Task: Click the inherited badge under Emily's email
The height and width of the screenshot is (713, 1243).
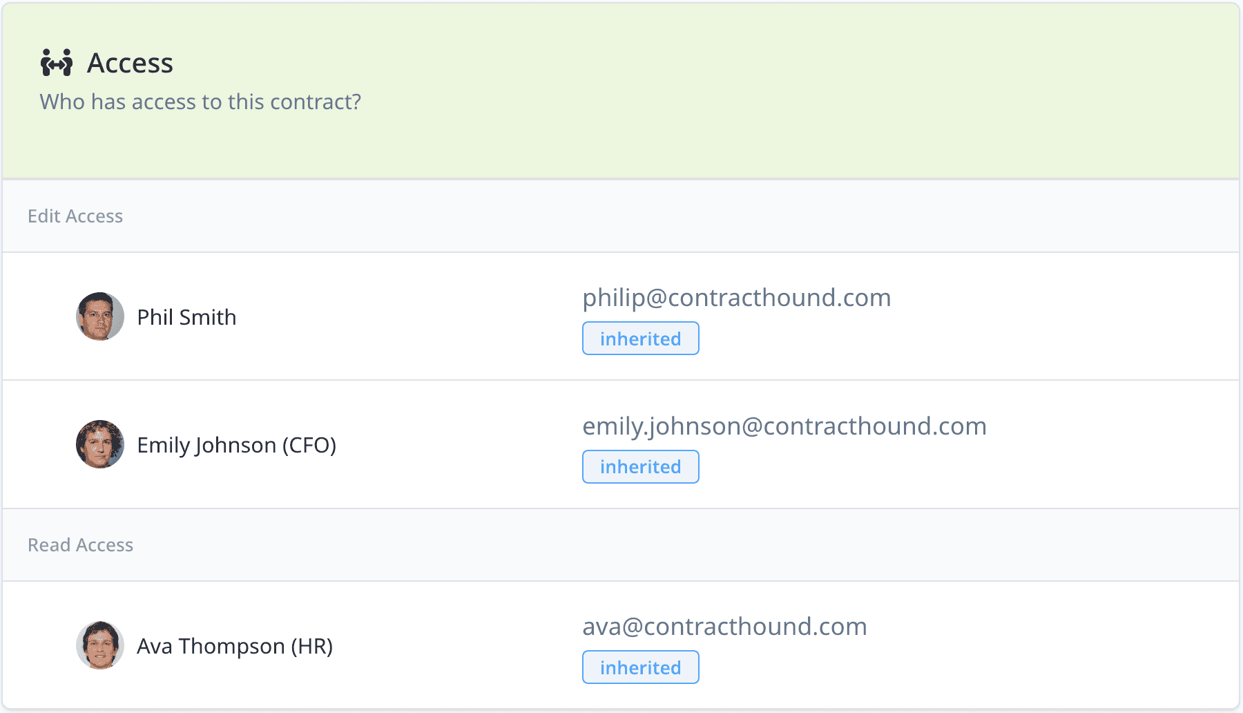Action: click(641, 467)
